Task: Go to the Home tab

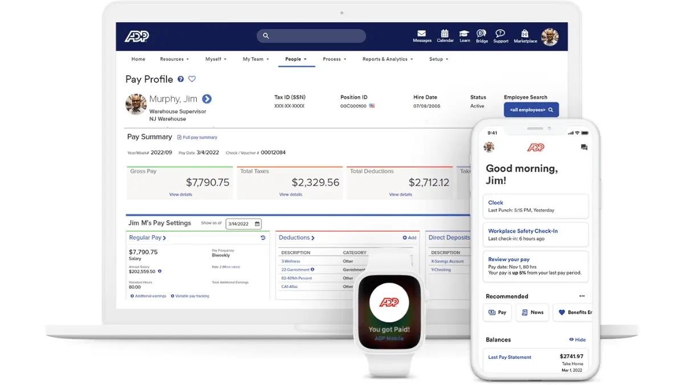Action: coord(138,59)
